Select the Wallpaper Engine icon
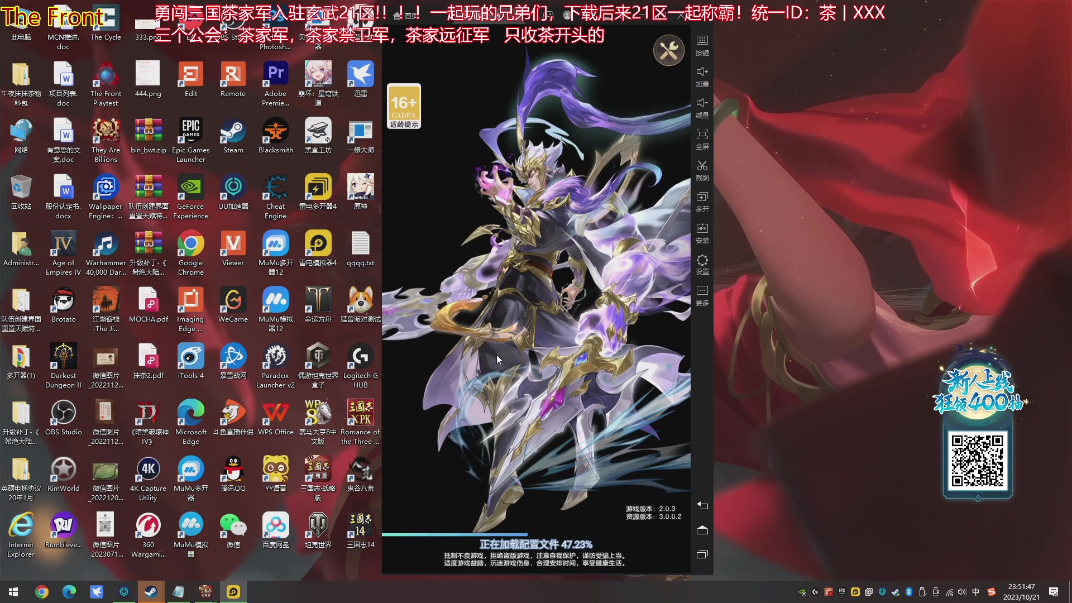This screenshot has height=603, width=1072. 106,197
